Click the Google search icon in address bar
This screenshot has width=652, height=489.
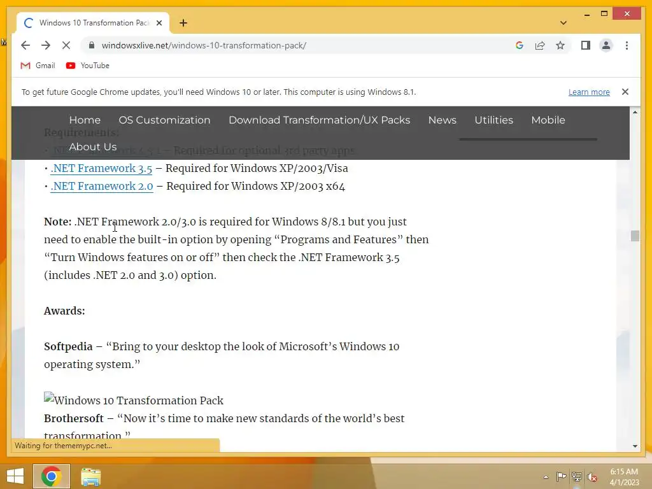(x=520, y=45)
